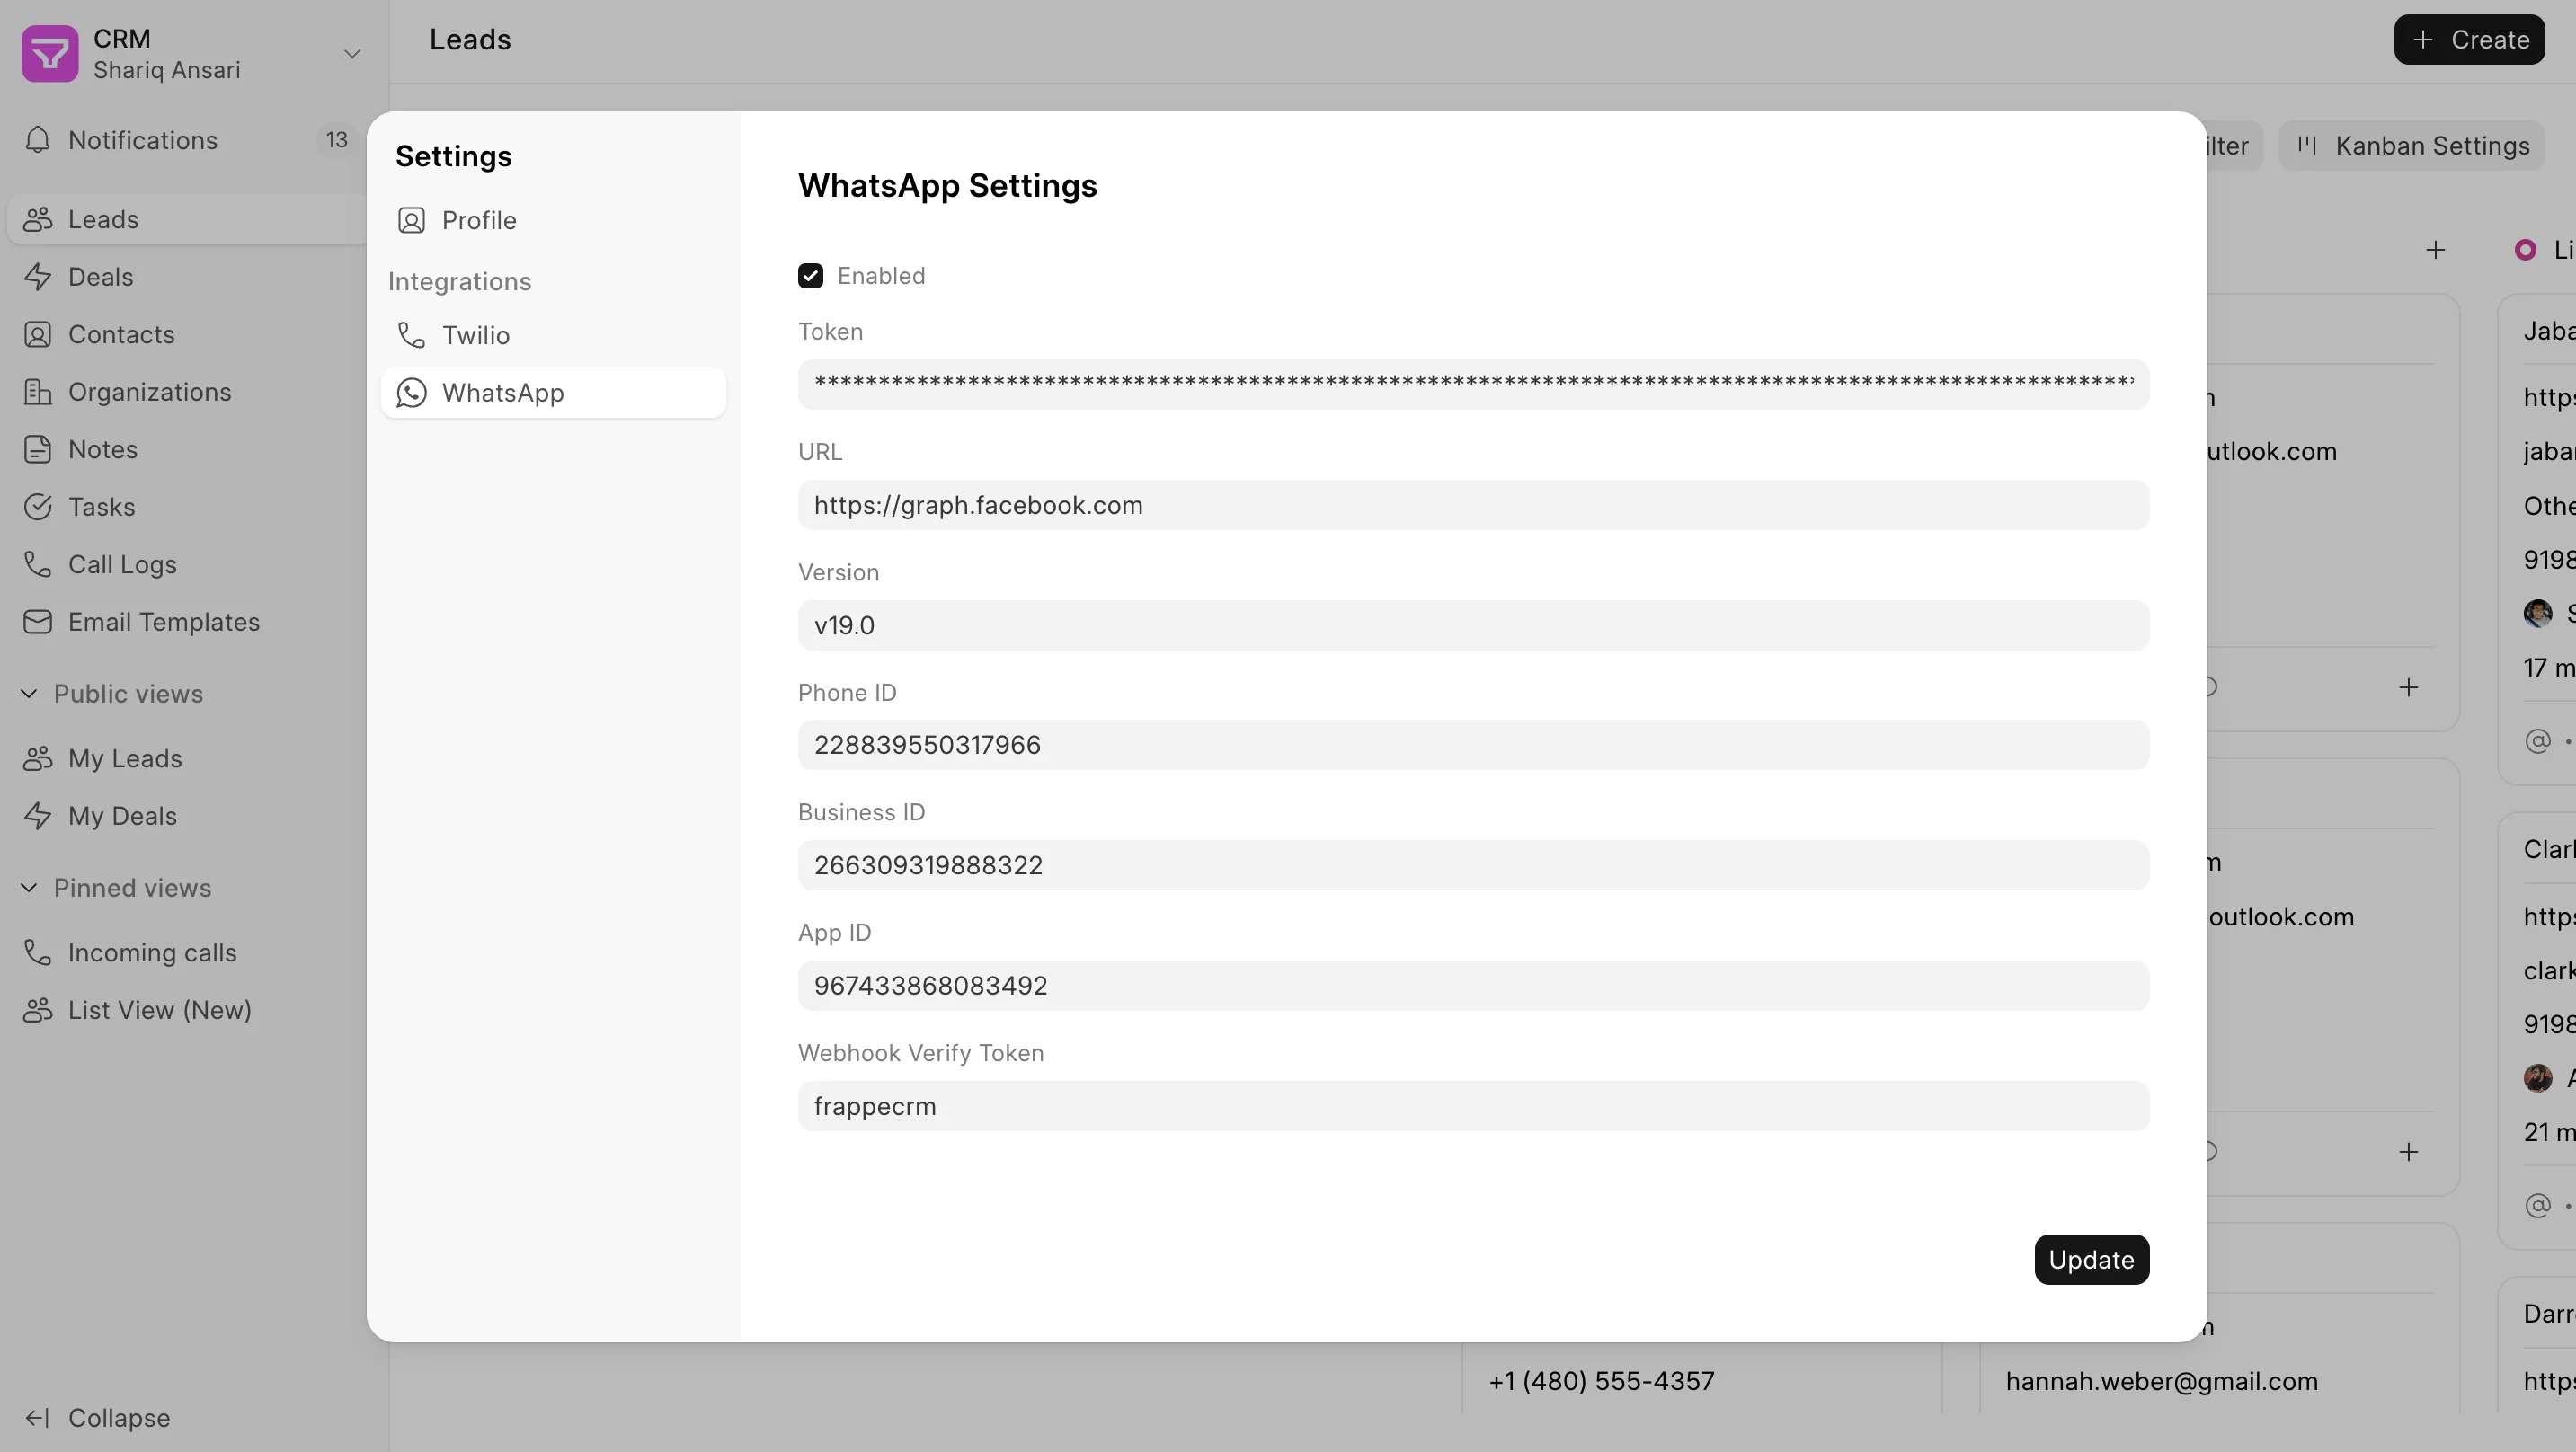Collapse the Pinned views section
Image resolution: width=2576 pixels, height=1452 pixels.
click(x=132, y=887)
